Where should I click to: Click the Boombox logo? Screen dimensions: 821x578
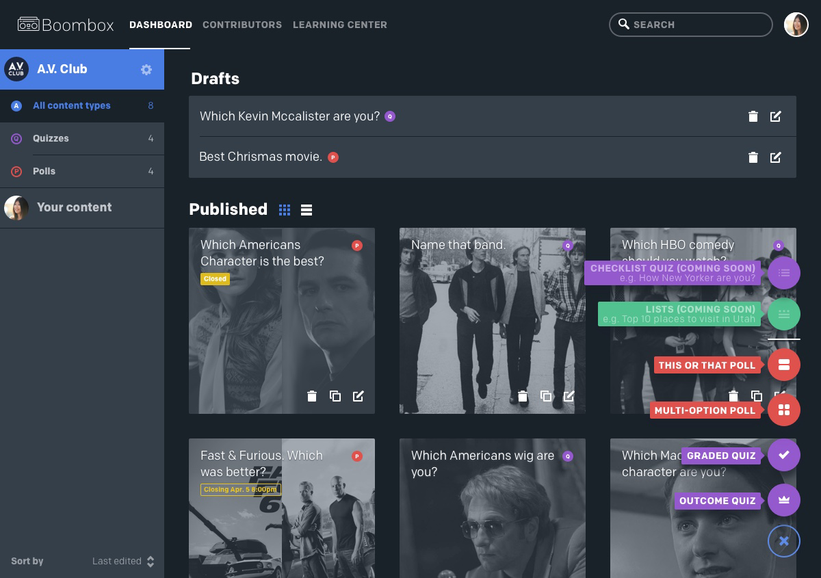[66, 25]
